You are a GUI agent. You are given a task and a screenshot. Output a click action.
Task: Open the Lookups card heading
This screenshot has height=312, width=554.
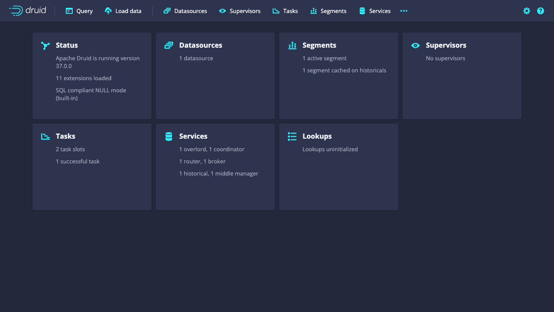point(317,136)
